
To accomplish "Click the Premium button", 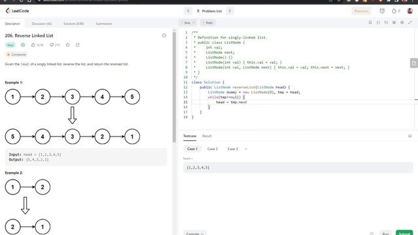I will [x=361, y=11].
